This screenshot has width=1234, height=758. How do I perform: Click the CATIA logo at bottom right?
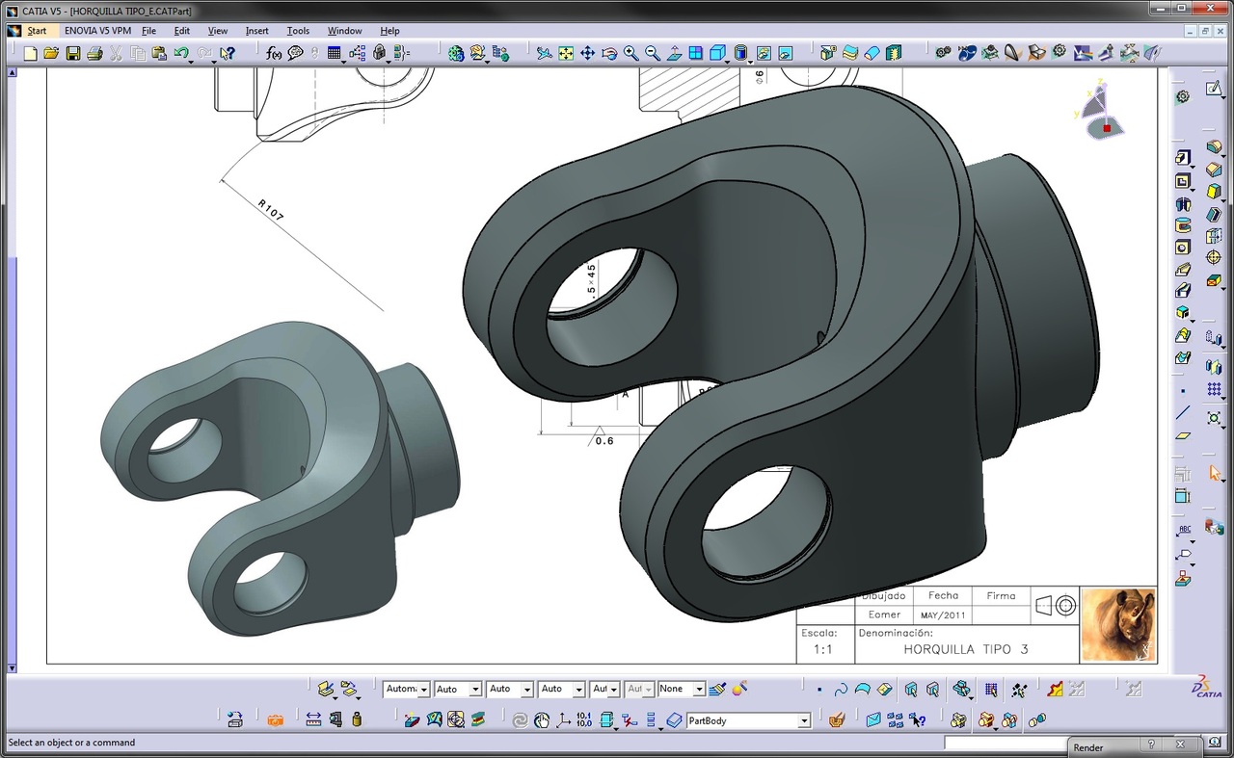pos(1205,687)
